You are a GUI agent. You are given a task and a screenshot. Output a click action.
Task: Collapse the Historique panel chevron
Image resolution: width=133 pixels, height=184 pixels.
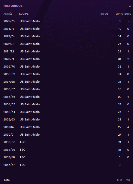click(x=130, y=6)
